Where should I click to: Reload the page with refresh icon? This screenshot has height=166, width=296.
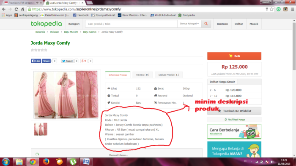pyautogui.click(x=16, y=9)
